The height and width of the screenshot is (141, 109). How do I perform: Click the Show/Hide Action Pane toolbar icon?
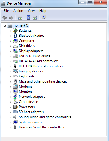click(x=35, y=18)
